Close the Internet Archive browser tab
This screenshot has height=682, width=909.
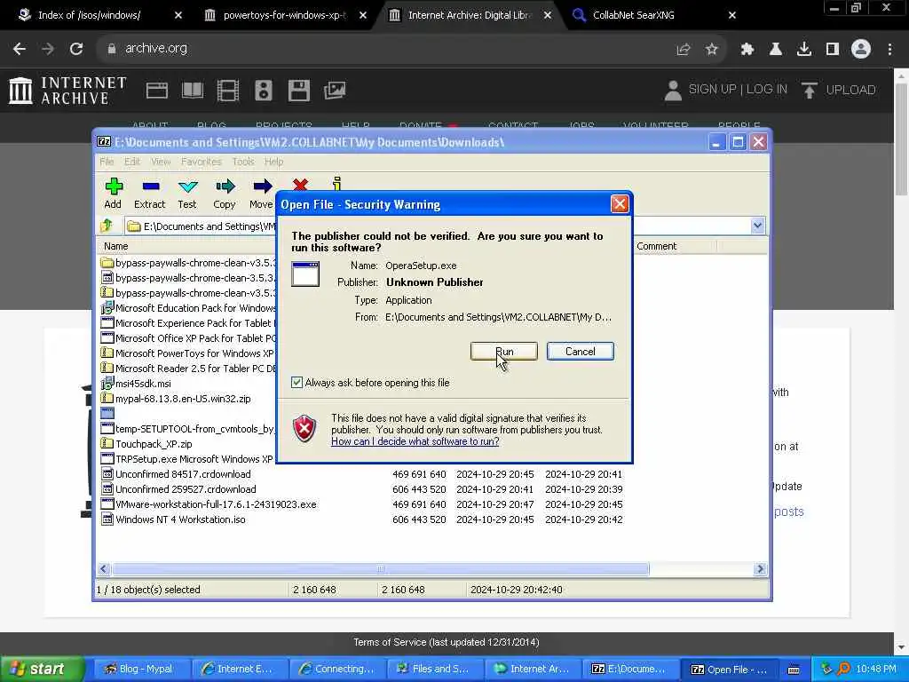coord(547,15)
